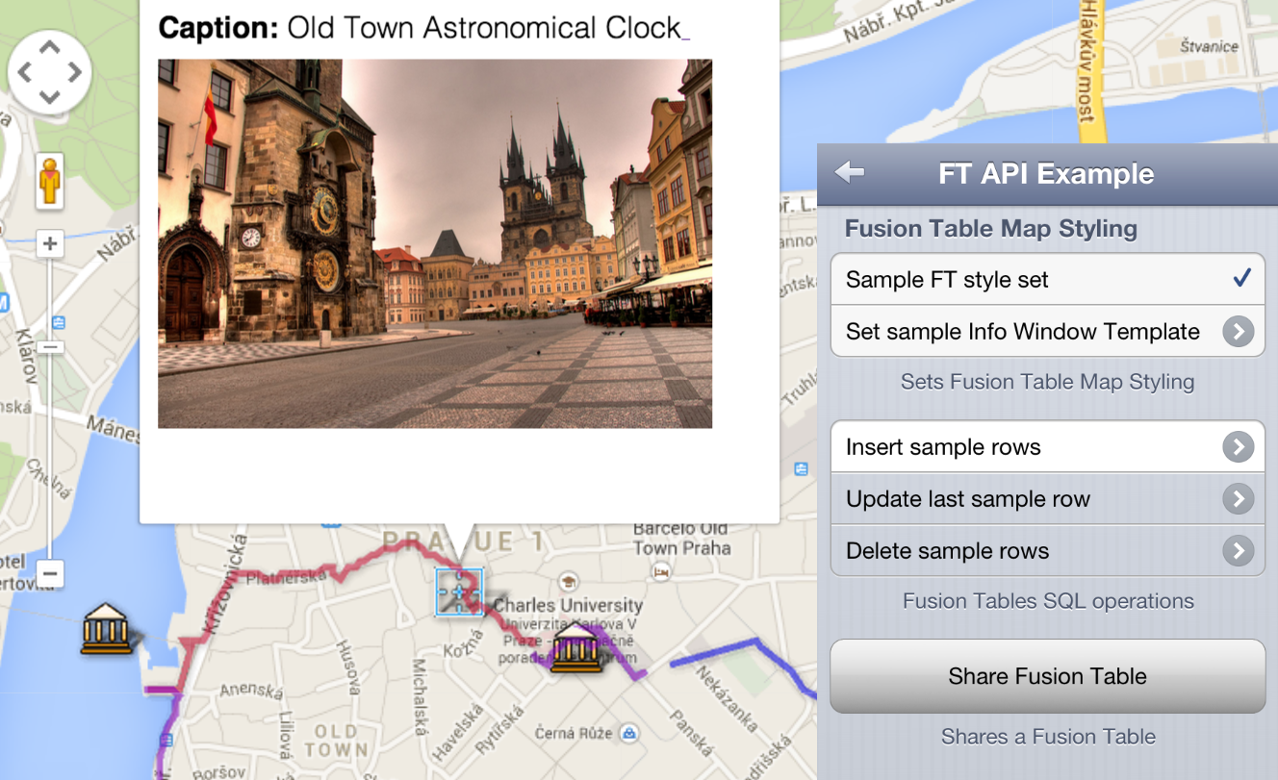Click the Charles University map label
Viewport: 1278px width, 780px height.
click(568, 605)
